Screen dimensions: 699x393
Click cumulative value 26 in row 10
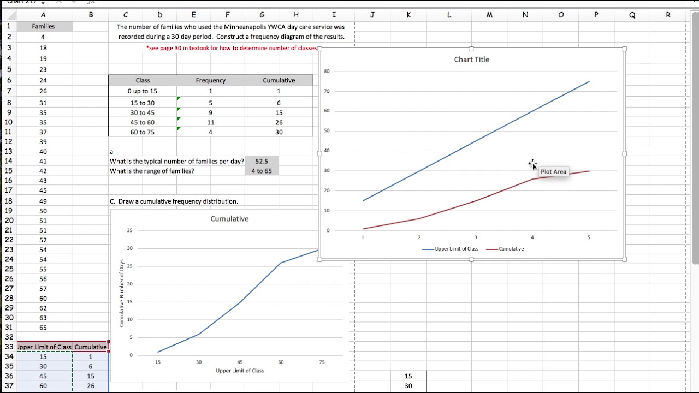pyautogui.click(x=279, y=122)
